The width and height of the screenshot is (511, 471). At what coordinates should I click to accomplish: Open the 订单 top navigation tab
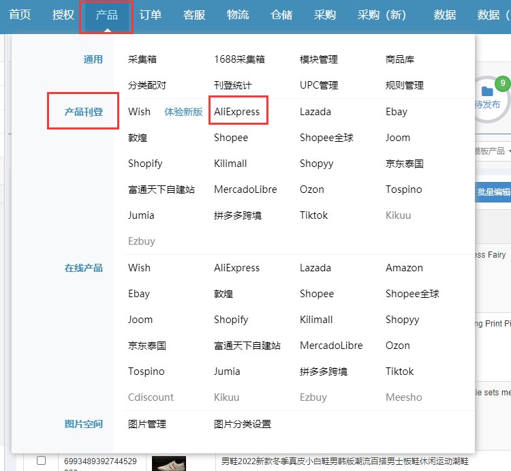tap(151, 15)
